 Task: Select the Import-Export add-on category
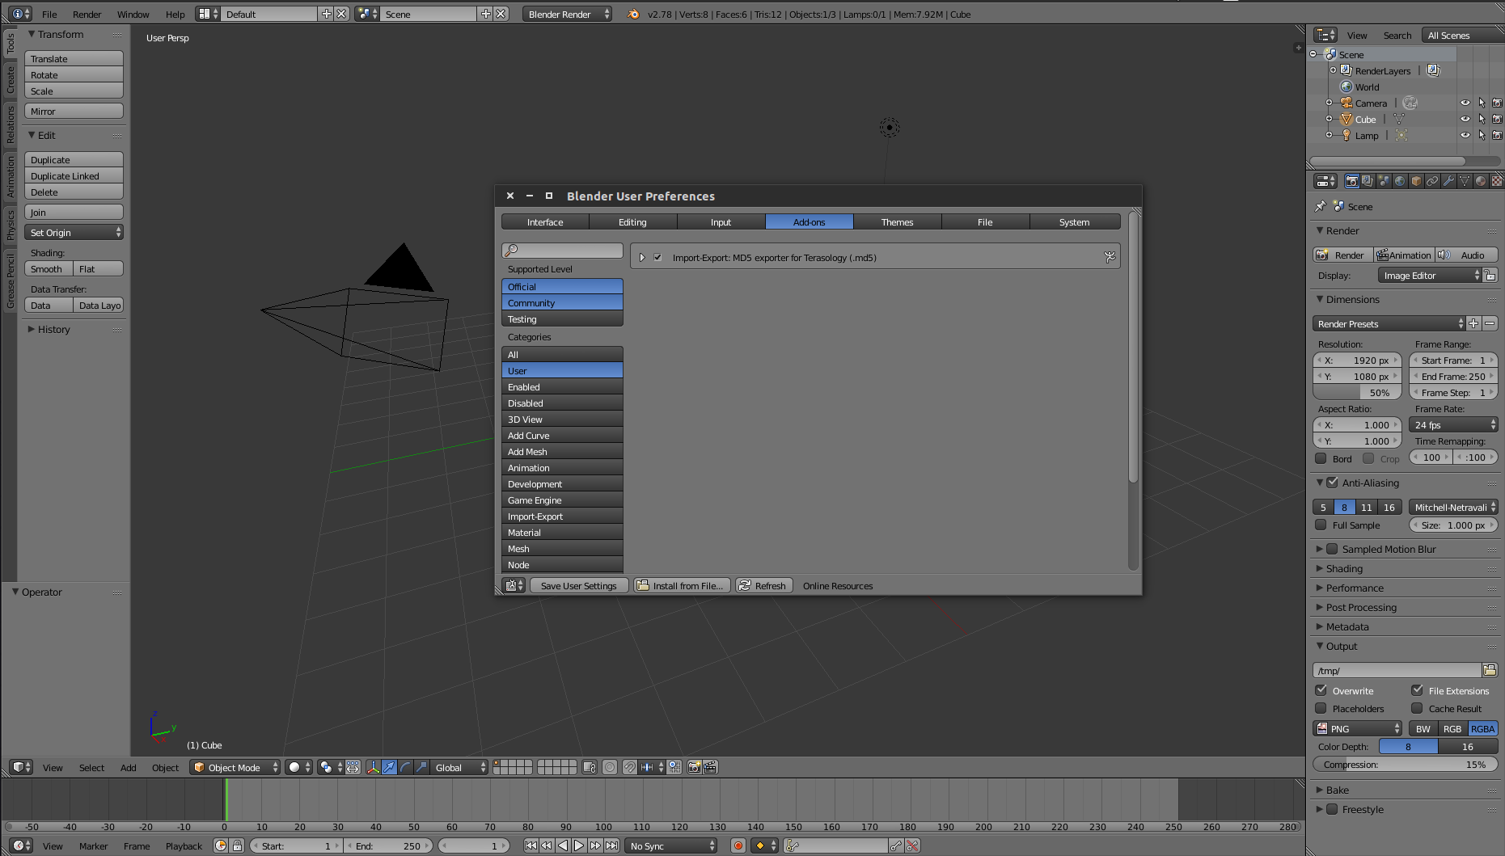562,517
